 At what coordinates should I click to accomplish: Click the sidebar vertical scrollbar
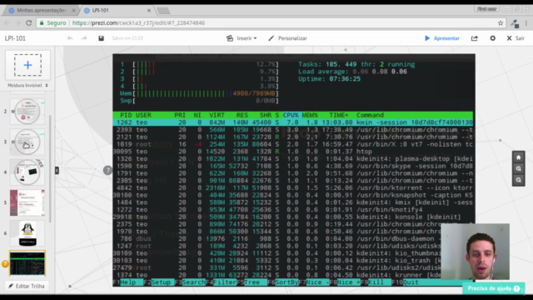click(x=51, y=168)
